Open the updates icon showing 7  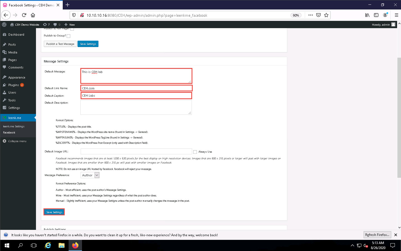(x=46, y=25)
